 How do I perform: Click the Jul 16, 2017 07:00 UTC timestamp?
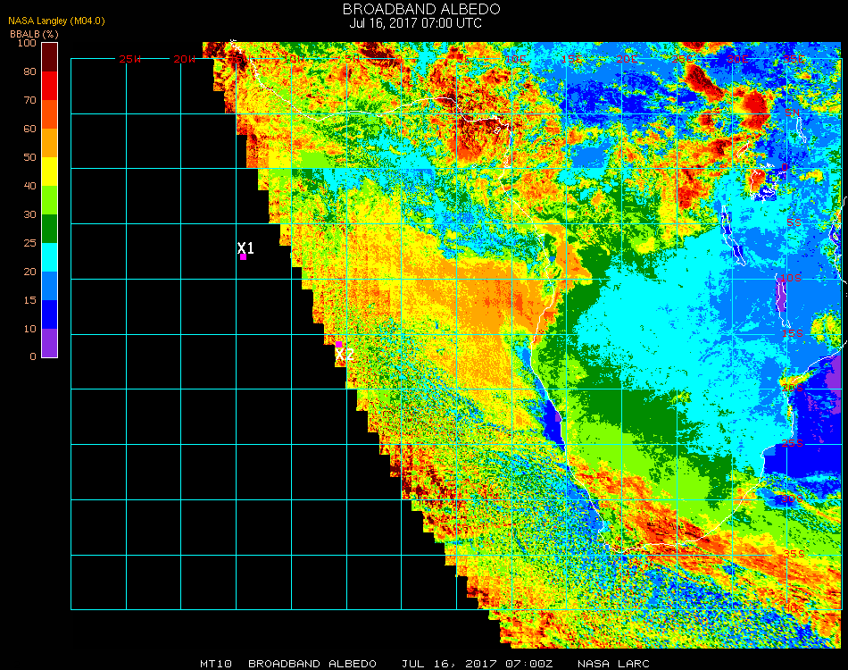416,23
